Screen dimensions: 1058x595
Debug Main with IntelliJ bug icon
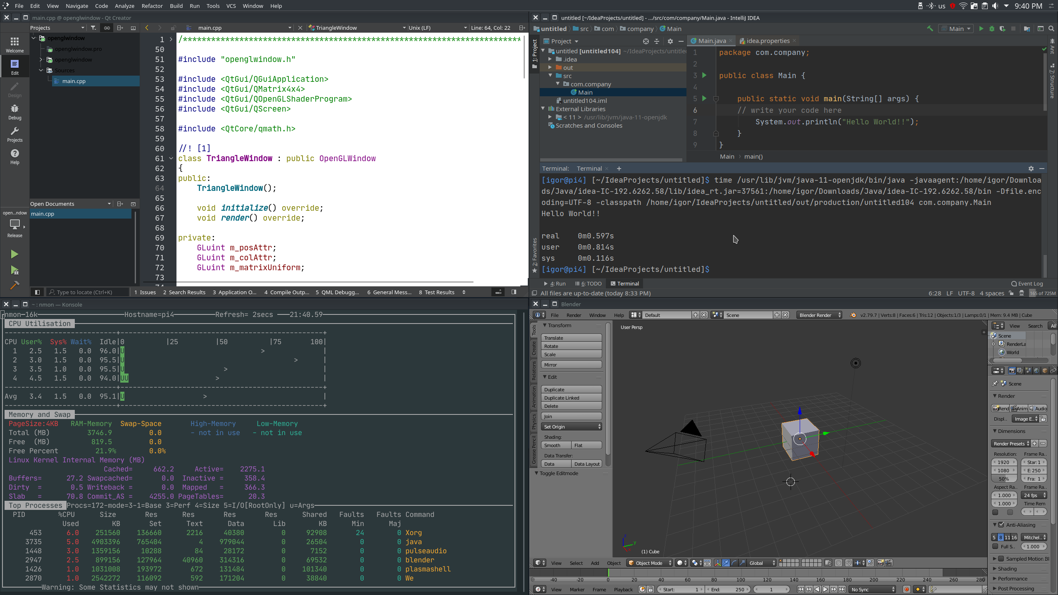coord(992,29)
